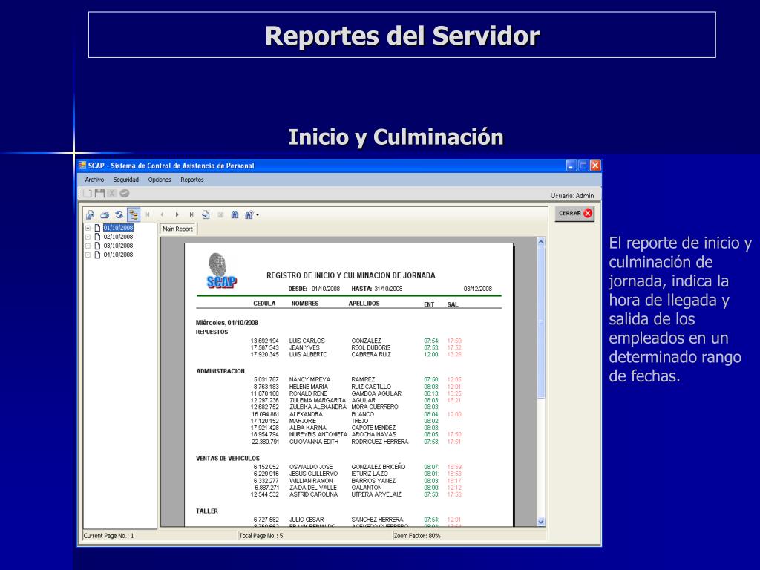
Task: Click the report title REGISTRO DE INICIO Y CULMINACION
Action: [x=351, y=275]
